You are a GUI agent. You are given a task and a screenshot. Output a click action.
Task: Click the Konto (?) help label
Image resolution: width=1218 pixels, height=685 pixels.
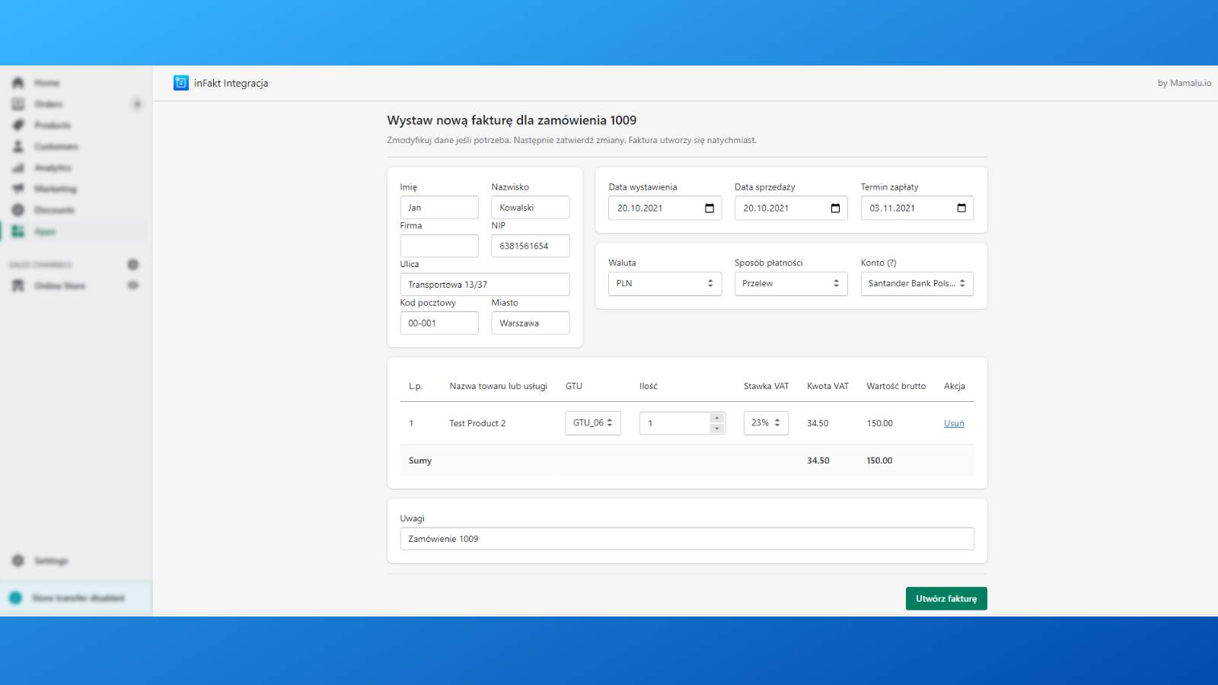click(878, 263)
